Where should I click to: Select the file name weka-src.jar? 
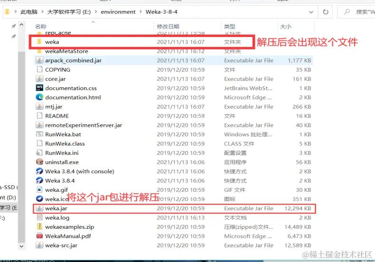pyautogui.click(x=61, y=245)
